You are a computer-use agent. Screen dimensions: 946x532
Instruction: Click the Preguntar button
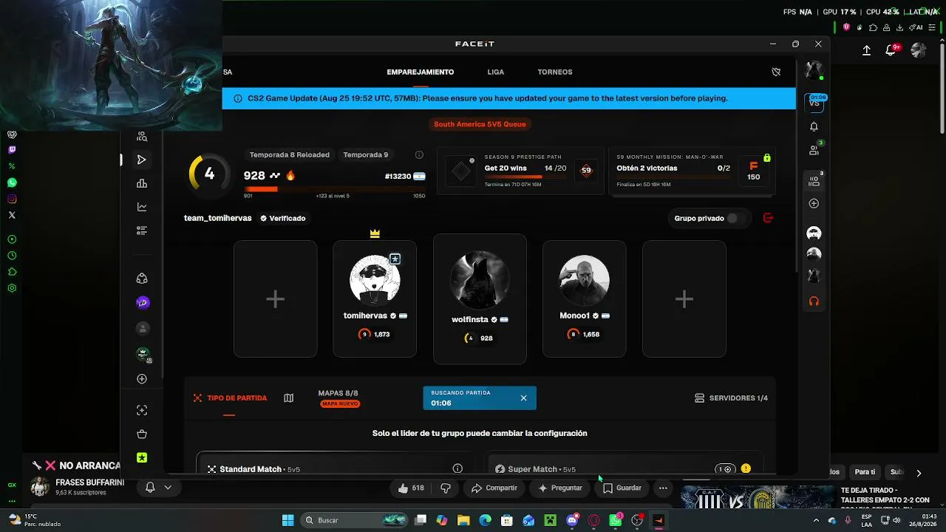point(560,488)
